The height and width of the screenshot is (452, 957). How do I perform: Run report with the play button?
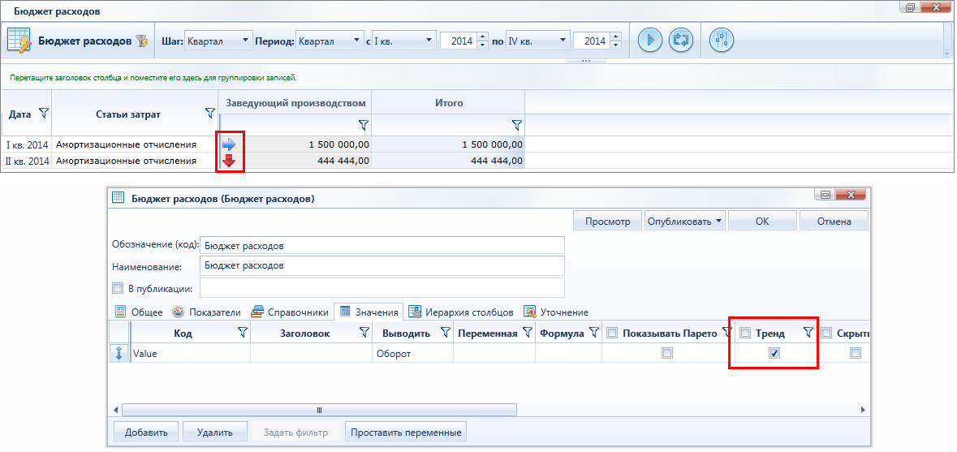coord(650,41)
